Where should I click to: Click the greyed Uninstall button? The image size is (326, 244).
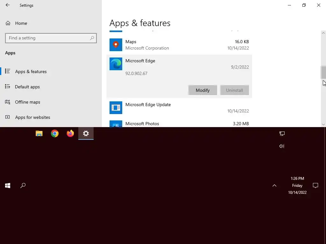235,90
